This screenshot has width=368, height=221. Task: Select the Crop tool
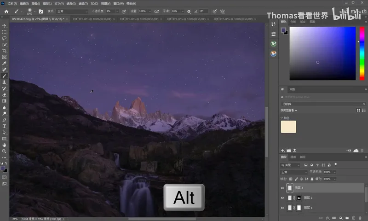click(x=4, y=51)
